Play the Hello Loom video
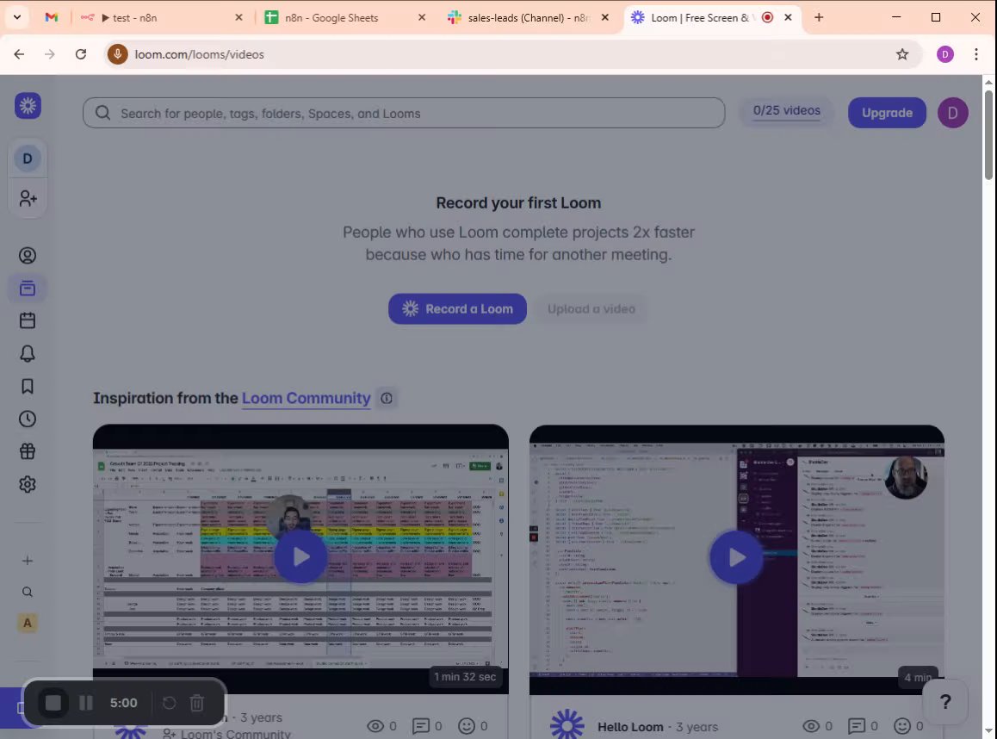This screenshot has width=997, height=739. pos(736,558)
